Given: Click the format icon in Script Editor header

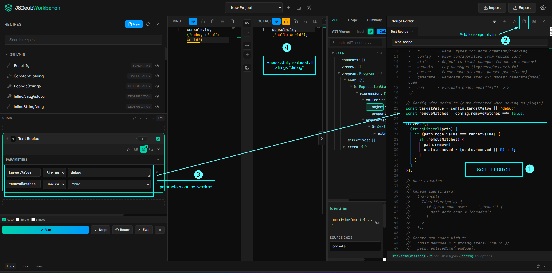Looking at the screenshot, I should coord(495,21).
